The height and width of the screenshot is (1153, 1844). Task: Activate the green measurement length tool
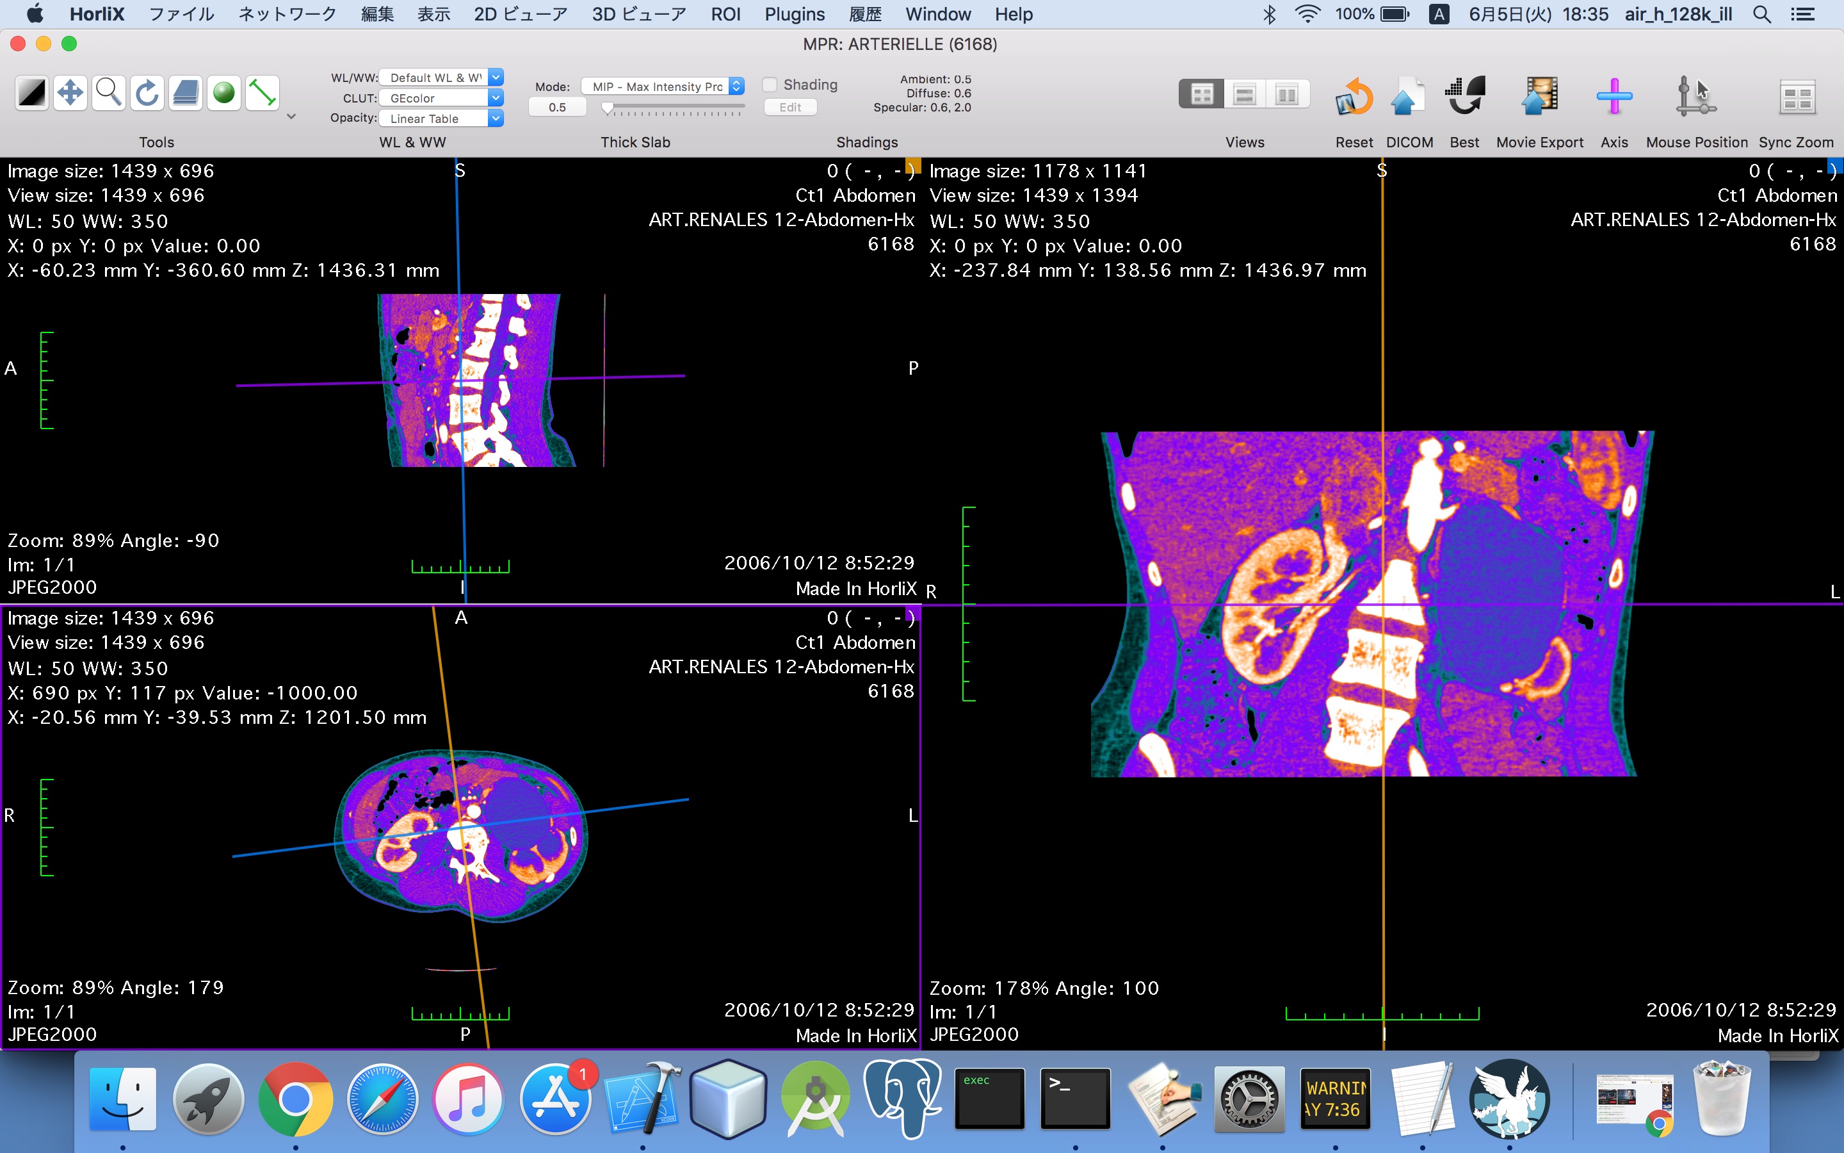click(x=262, y=92)
